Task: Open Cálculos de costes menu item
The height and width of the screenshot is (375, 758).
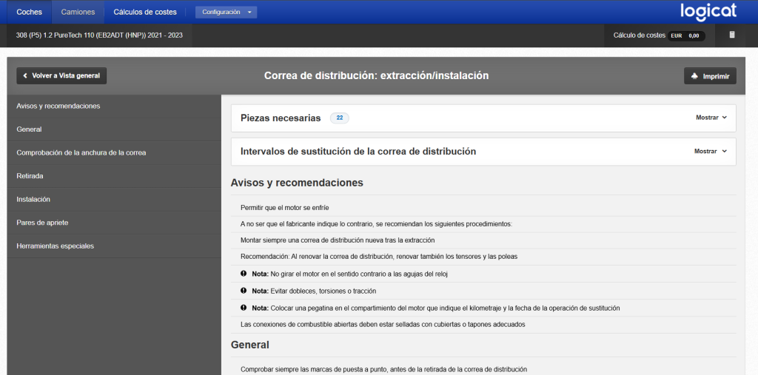Action: (145, 12)
